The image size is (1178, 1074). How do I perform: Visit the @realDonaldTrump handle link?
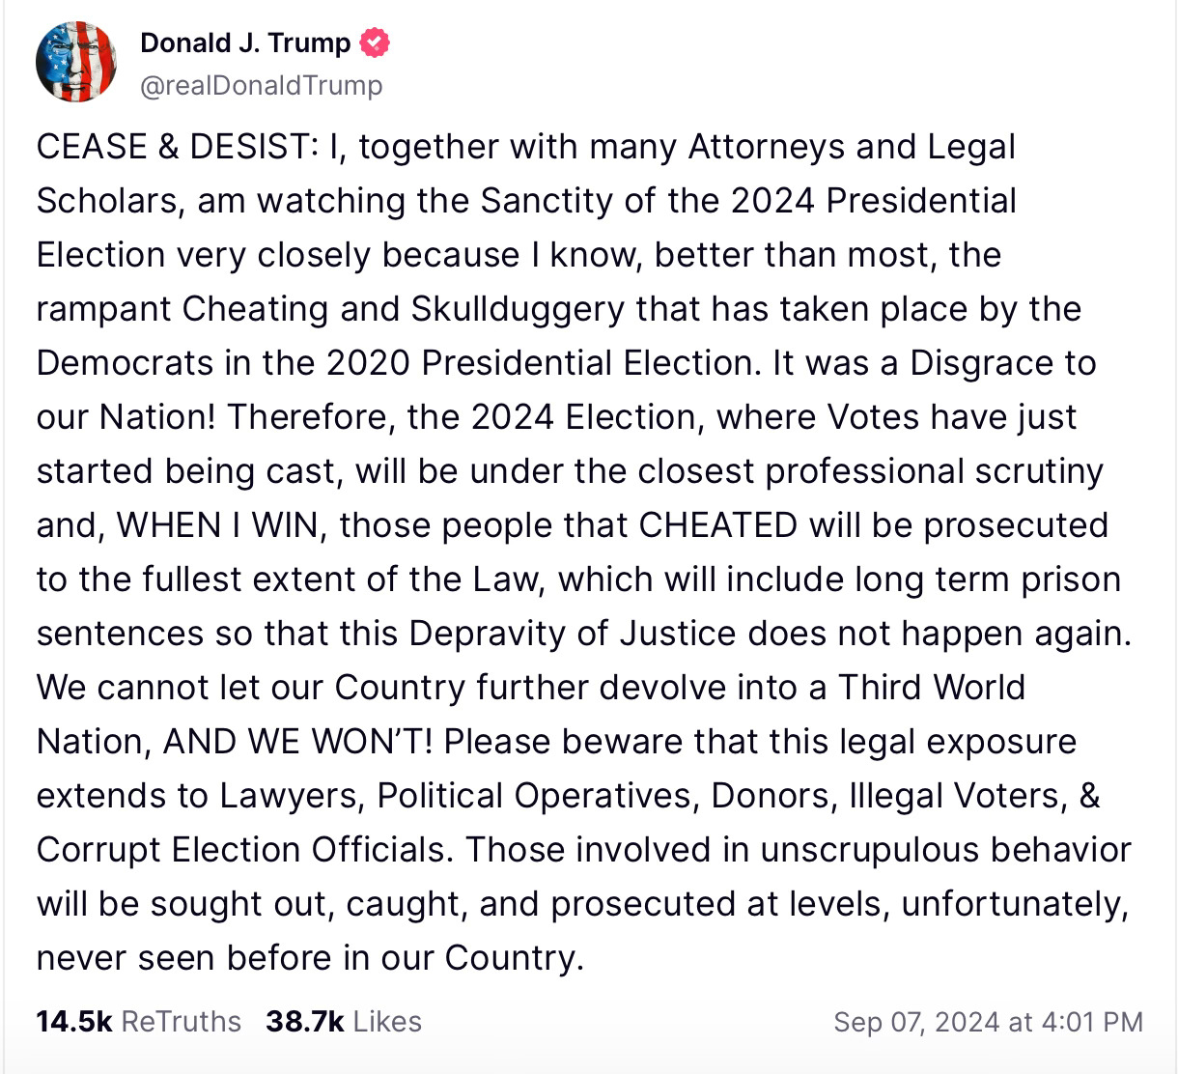point(262,86)
